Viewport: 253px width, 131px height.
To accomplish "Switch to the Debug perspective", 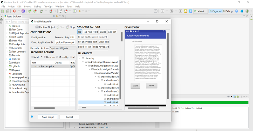I will point(228,11).
